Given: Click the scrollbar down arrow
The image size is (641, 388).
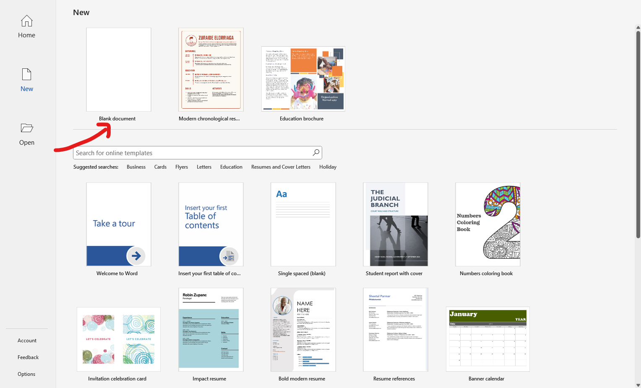Looking at the screenshot, I should (x=637, y=384).
